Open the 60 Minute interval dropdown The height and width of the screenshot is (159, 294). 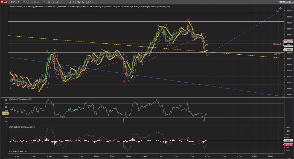[38, 2]
